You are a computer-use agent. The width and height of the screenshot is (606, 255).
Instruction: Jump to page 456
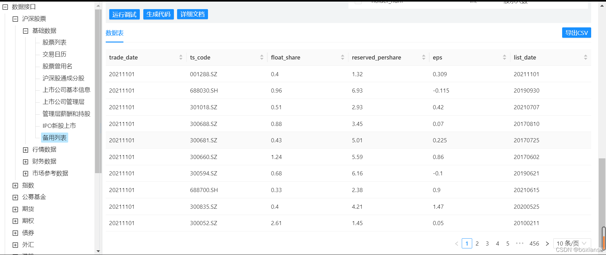(534, 243)
